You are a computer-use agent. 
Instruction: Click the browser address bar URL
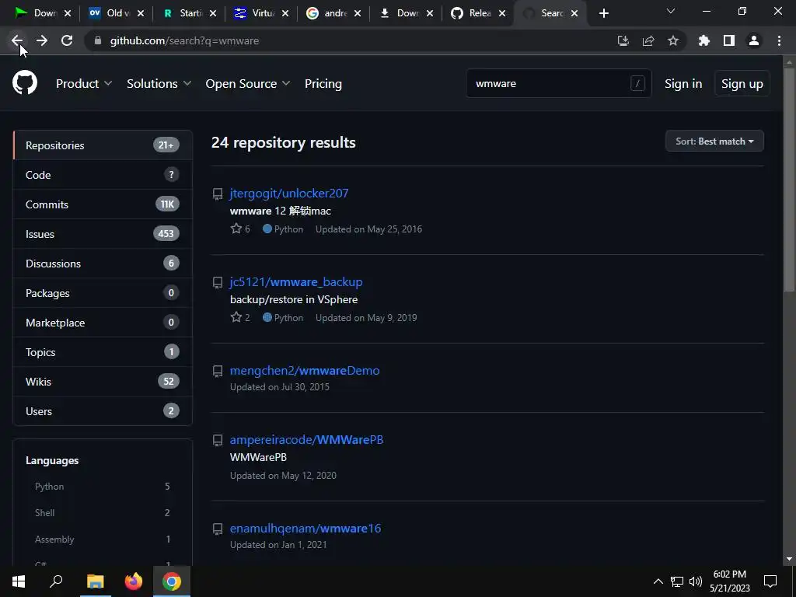tap(185, 40)
